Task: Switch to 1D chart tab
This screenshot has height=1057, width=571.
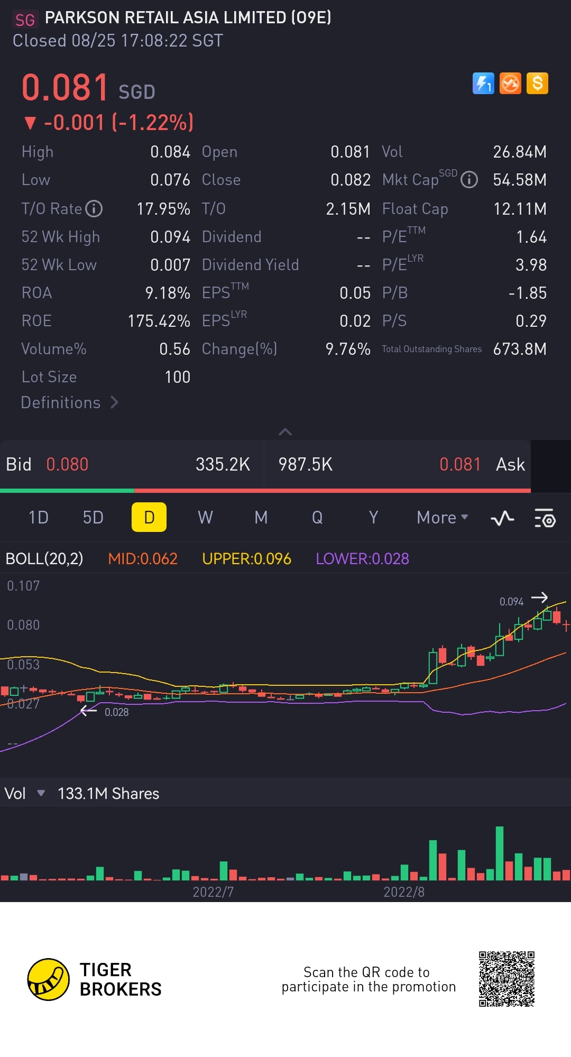Action: pos(39,517)
